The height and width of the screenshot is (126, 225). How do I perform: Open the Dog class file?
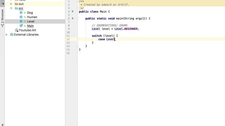(30, 13)
